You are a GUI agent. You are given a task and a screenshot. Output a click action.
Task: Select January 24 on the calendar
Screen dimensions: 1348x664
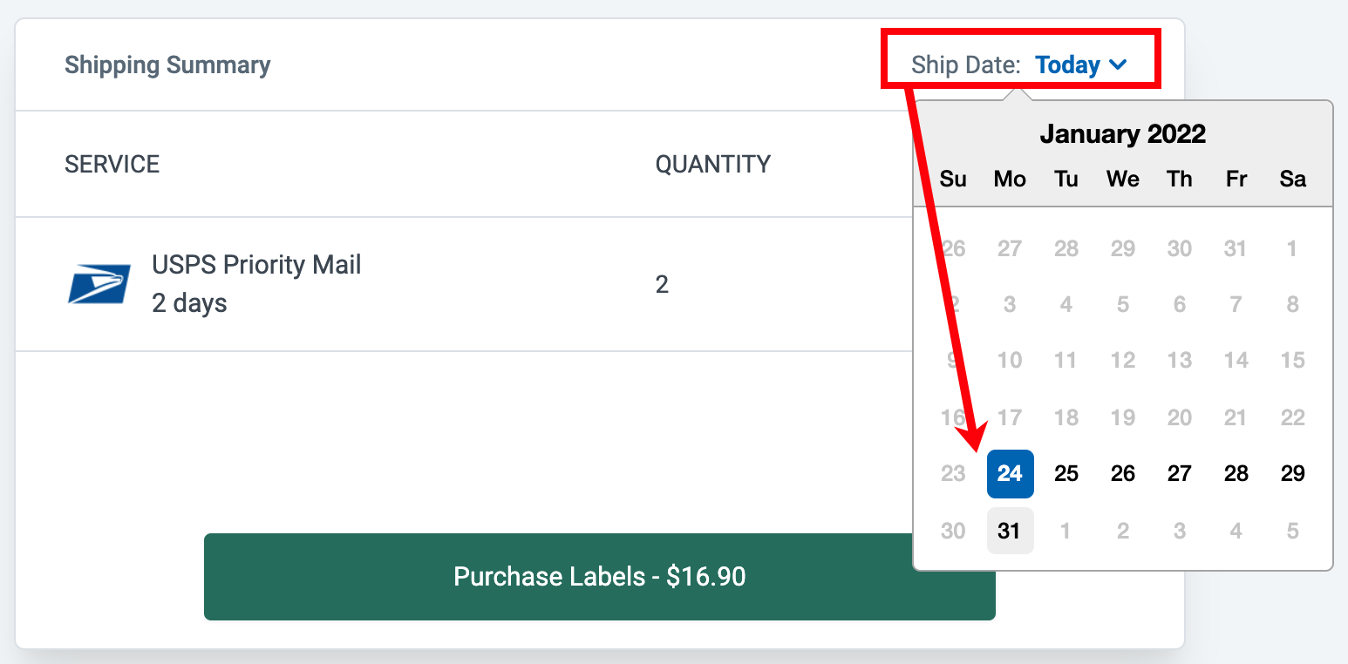pyautogui.click(x=1010, y=473)
